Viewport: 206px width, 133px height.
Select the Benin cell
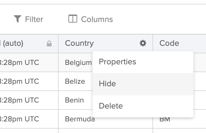[x=74, y=100]
